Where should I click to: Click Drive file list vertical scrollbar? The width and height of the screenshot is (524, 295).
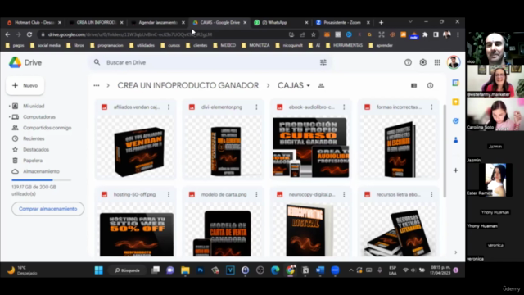tap(445, 151)
